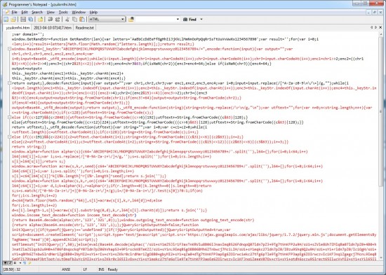Click the 'window.alphac=function alphac' code line

pos(167,181)
